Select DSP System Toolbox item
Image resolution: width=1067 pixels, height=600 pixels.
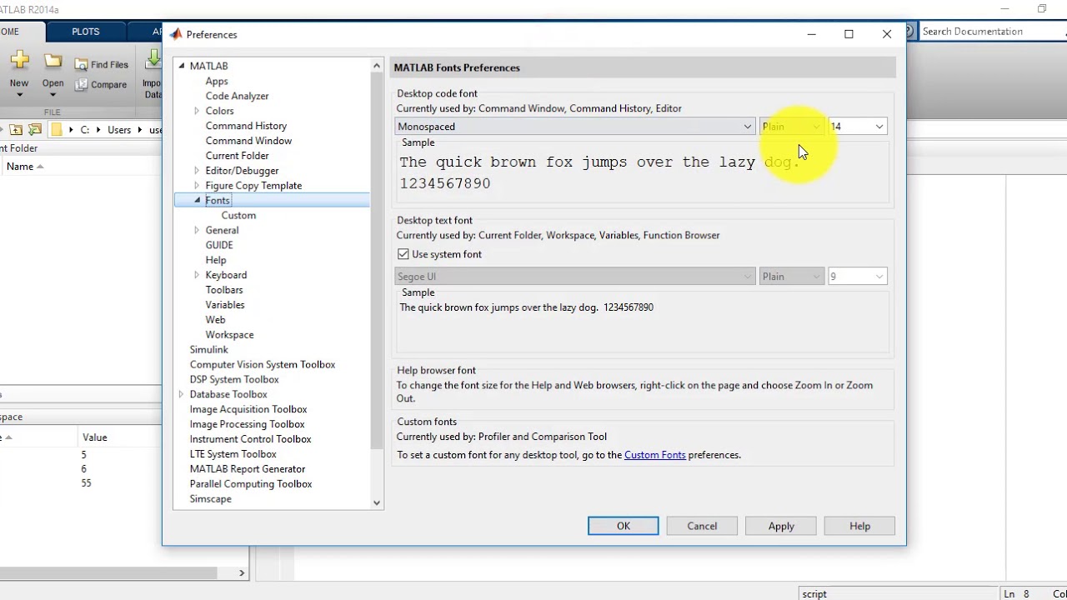coord(234,380)
